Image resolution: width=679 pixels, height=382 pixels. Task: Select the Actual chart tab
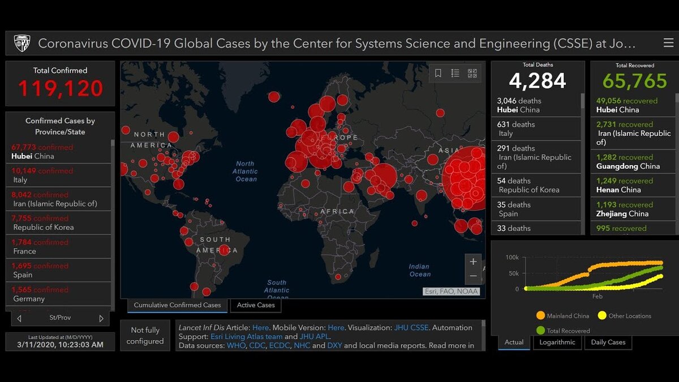click(x=514, y=342)
